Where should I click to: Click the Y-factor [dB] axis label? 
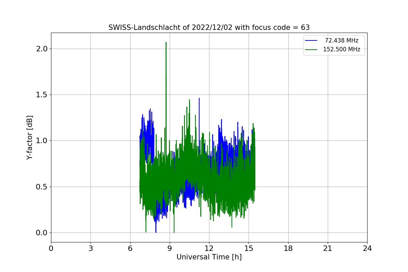pos(30,138)
